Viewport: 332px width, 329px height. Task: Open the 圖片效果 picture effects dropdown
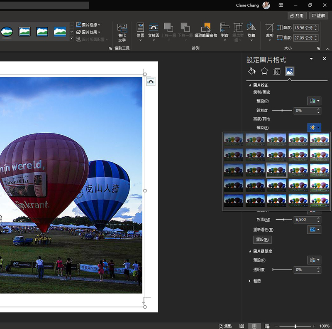[x=88, y=32]
